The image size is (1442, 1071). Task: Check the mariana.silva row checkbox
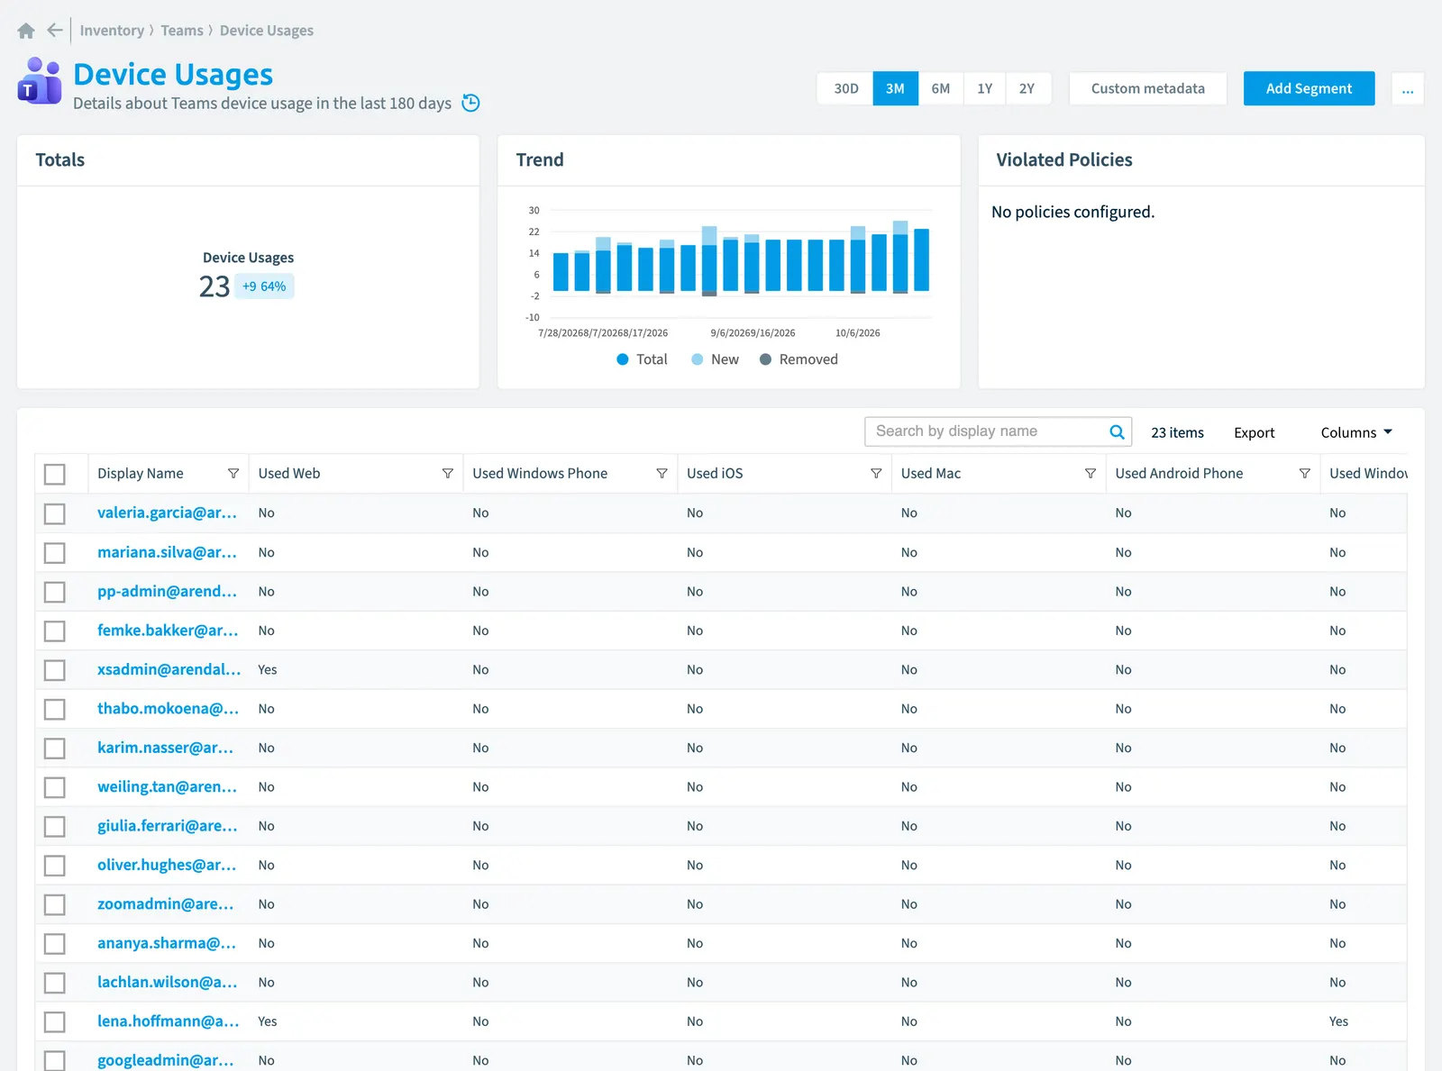55,552
